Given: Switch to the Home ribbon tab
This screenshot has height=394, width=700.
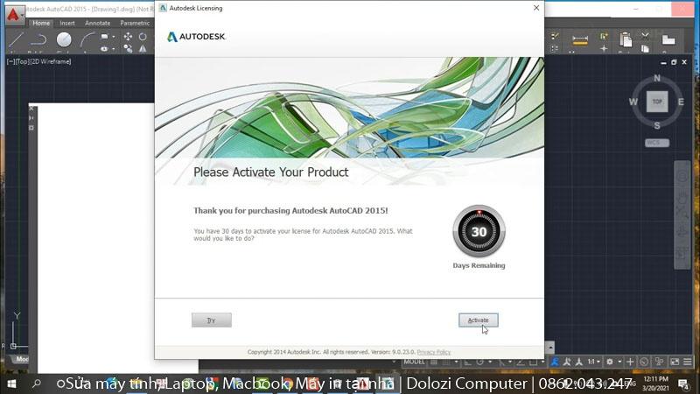Looking at the screenshot, I should [41, 23].
